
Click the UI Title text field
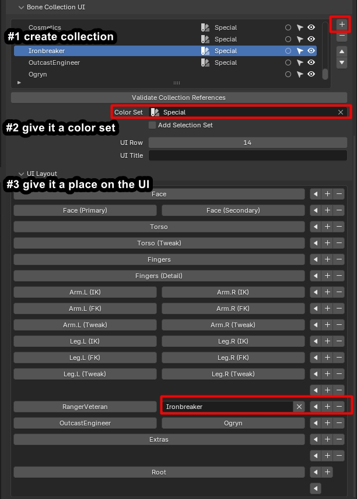pyautogui.click(x=247, y=155)
